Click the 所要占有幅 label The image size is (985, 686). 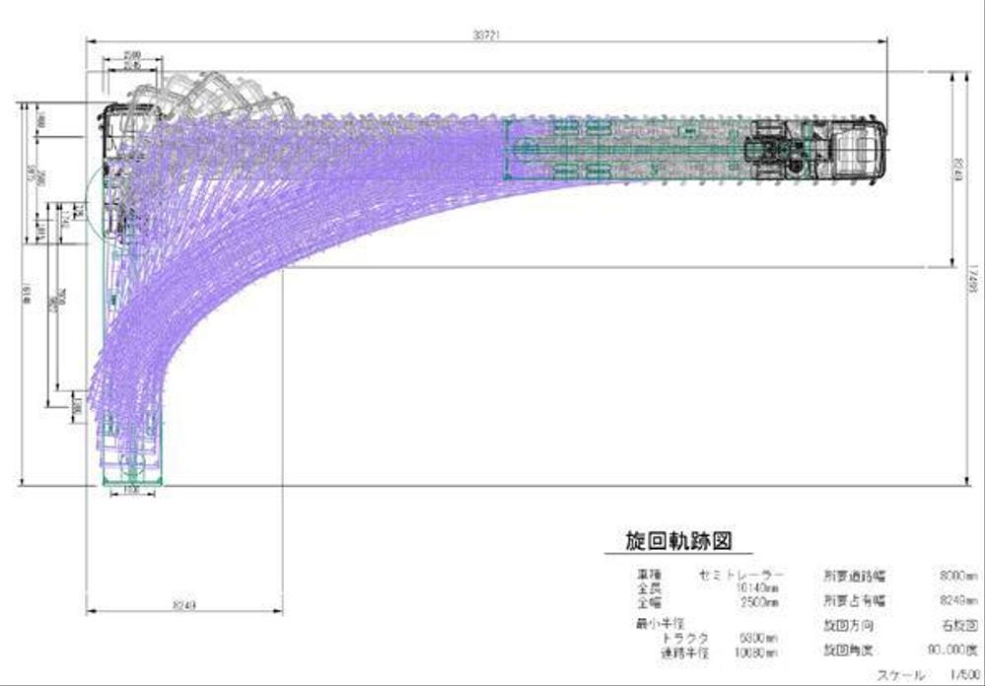click(x=854, y=600)
